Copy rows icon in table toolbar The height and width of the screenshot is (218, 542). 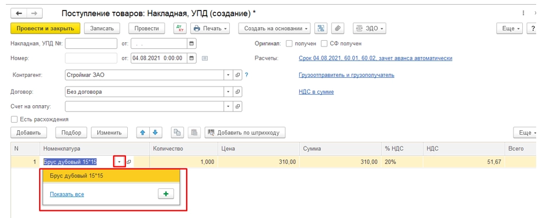point(177,133)
